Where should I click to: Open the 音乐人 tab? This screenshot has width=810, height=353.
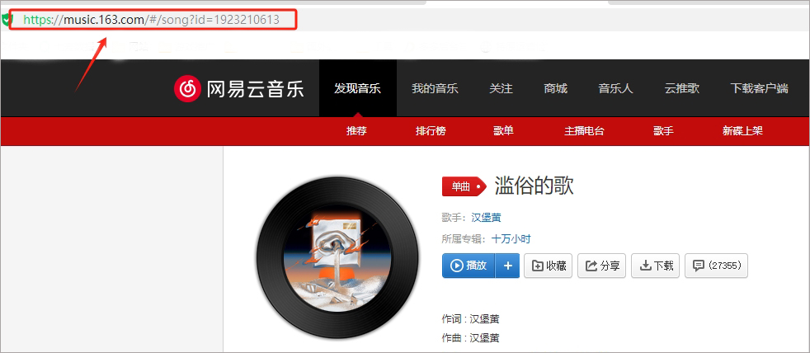(615, 88)
